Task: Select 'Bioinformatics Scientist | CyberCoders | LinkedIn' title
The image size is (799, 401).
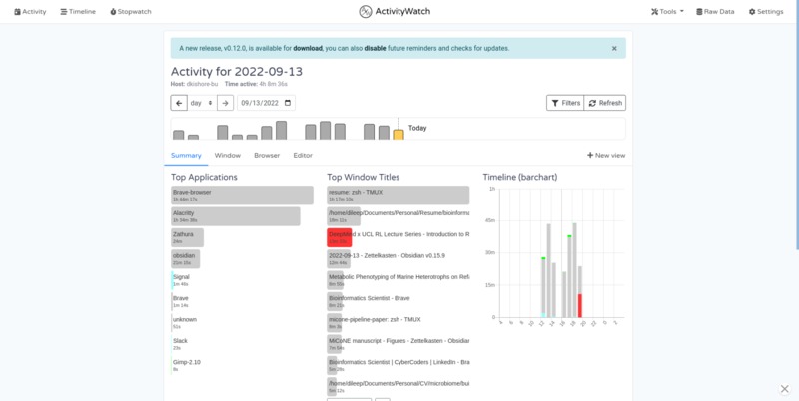Action: [398, 365]
